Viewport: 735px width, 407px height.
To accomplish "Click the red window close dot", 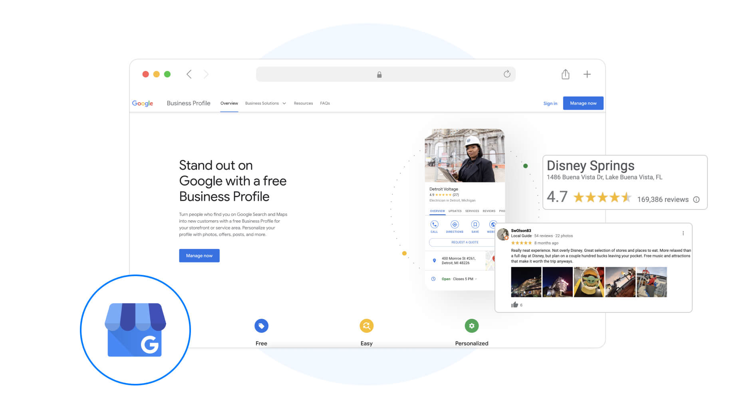I will [x=146, y=74].
